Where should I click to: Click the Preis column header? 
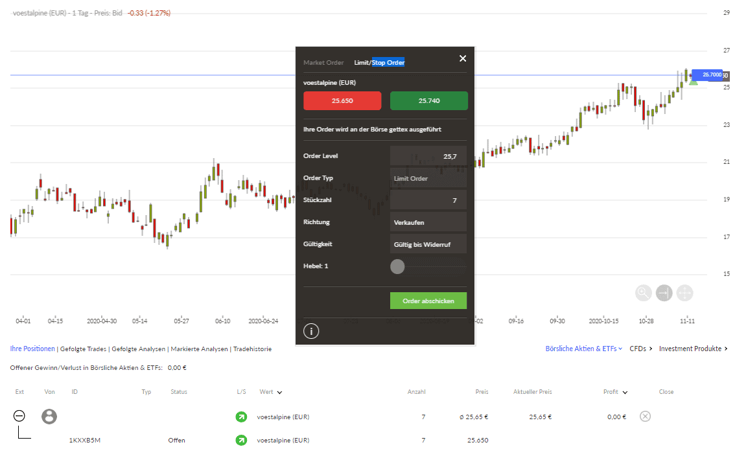click(482, 392)
